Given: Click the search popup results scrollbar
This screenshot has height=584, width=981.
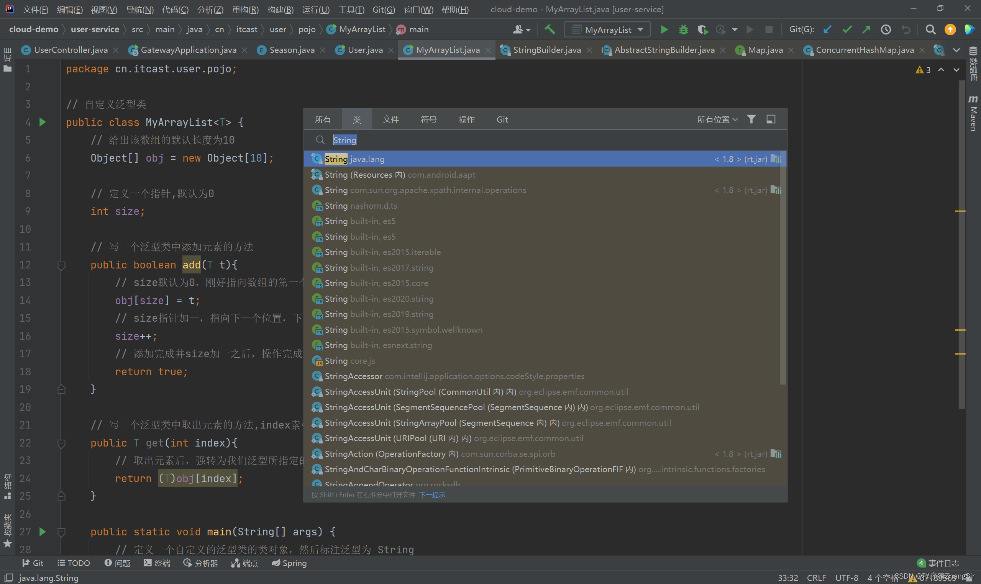Looking at the screenshot, I should (783, 268).
